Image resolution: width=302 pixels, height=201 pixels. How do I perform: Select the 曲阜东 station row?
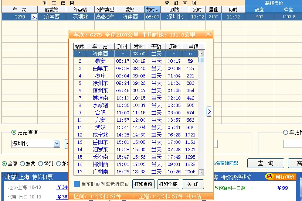point(136,68)
